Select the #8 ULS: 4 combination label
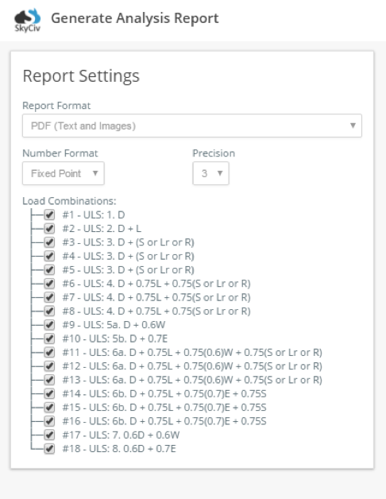Screen dimensions: 386x499 [156, 311]
